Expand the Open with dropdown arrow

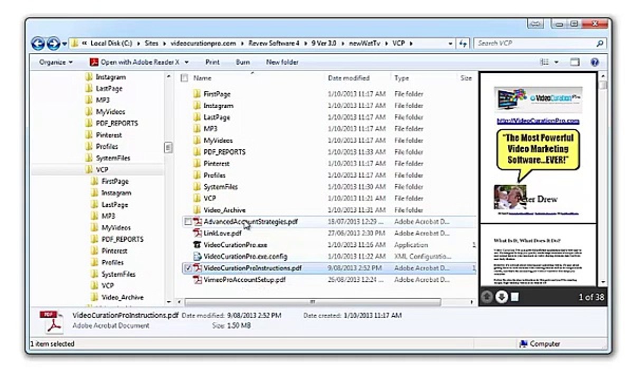pyautogui.click(x=186, y=62)
